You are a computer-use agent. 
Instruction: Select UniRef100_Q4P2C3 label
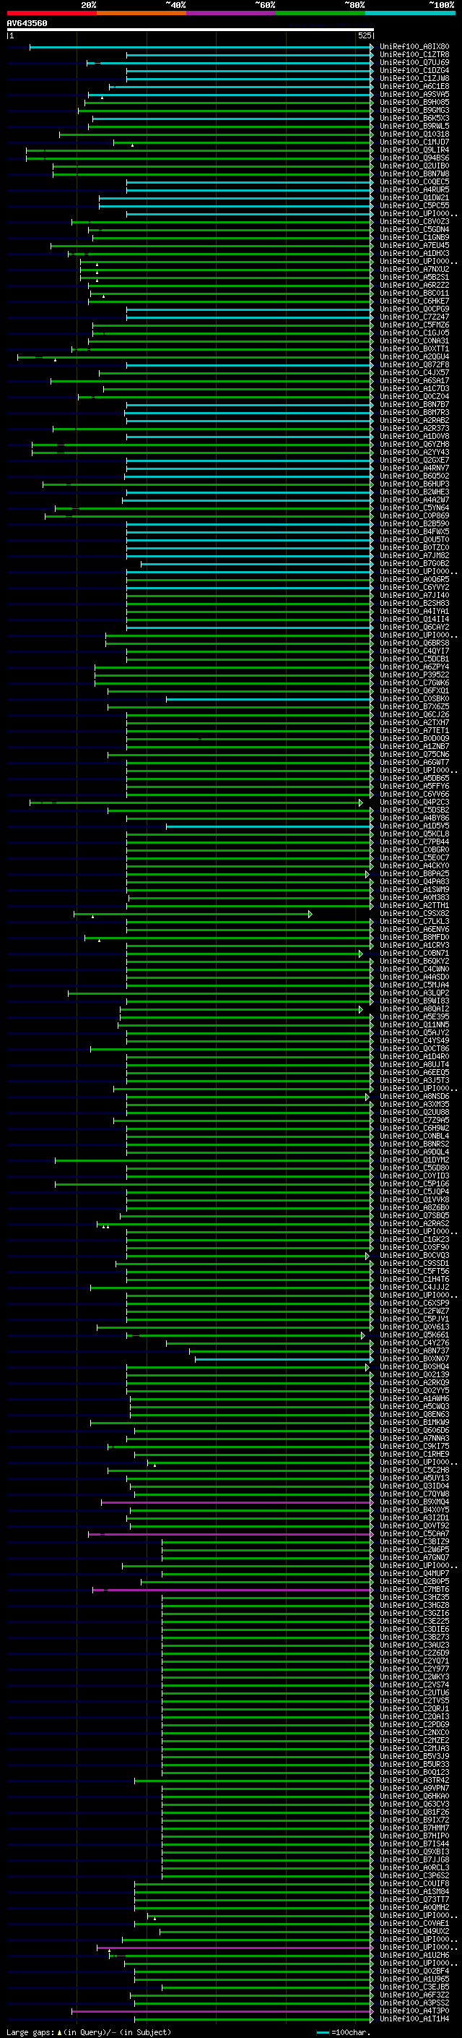[x=414, y=803]
